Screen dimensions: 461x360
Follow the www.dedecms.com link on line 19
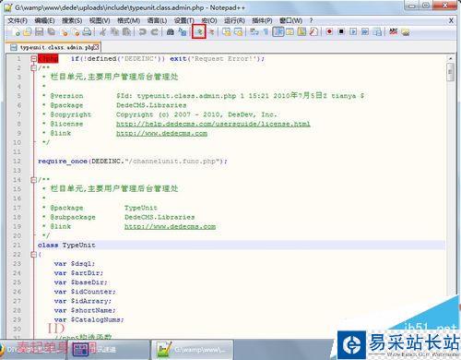pyautogui.click(x=170, y=226)
